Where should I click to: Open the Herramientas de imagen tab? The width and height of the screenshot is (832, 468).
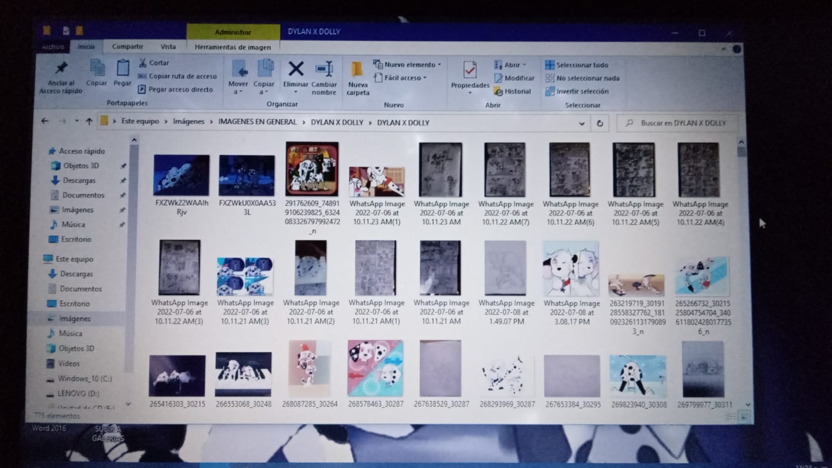233,47
